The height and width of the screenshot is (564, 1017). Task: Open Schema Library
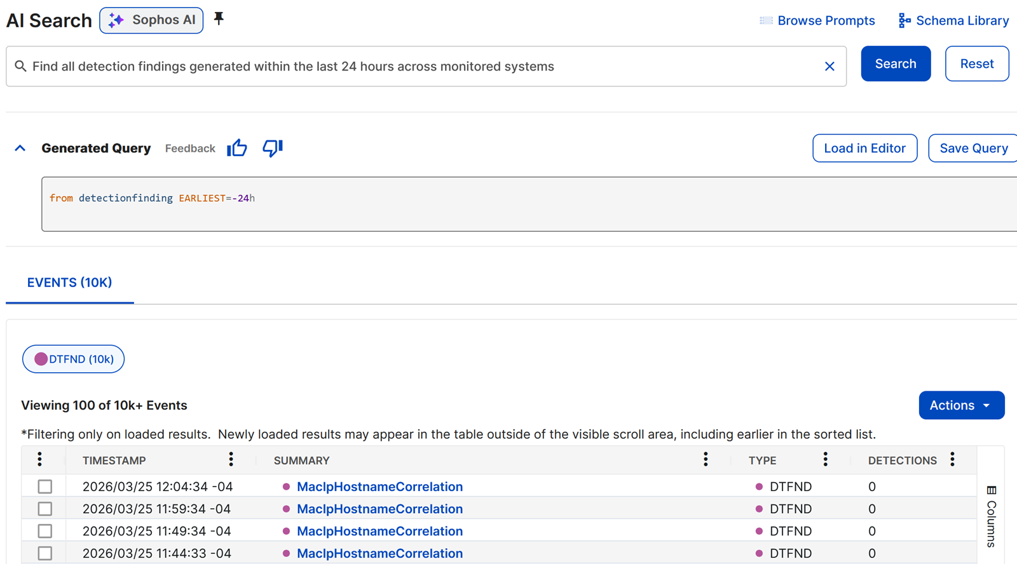953,20
